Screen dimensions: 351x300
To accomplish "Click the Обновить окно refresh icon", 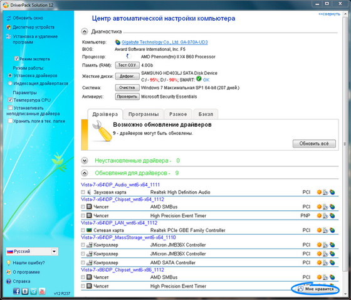I will [x=9, y=18].
